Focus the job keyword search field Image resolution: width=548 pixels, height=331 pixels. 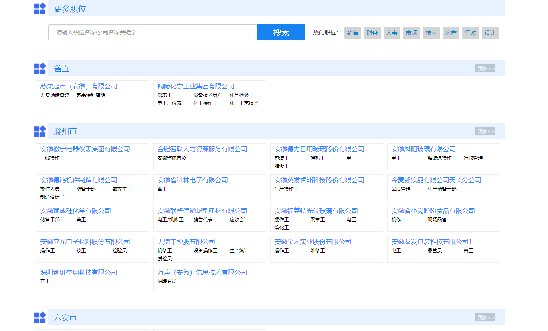coord(153,32)
